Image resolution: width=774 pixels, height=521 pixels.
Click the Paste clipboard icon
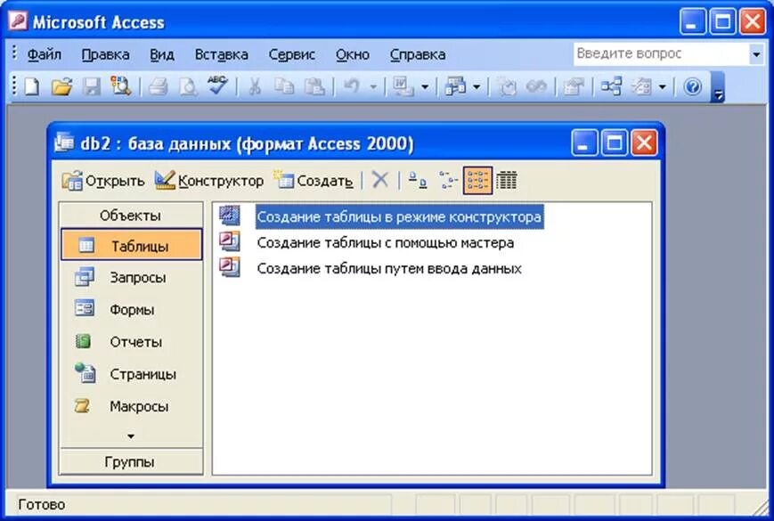click(x=314, y=87)
